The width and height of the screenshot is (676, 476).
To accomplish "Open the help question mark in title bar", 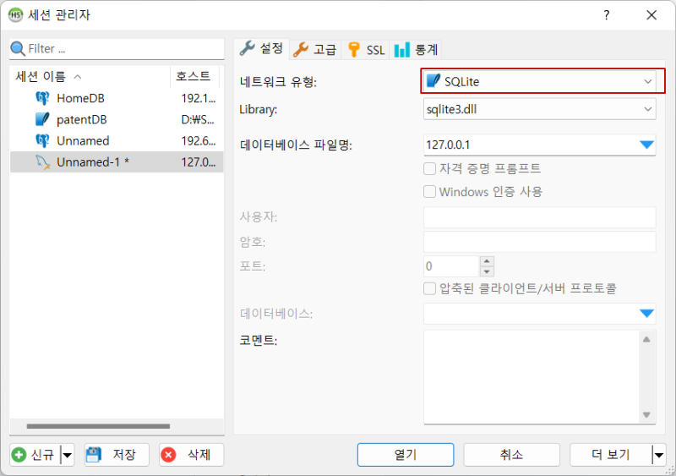I will (x=607, y=15).
